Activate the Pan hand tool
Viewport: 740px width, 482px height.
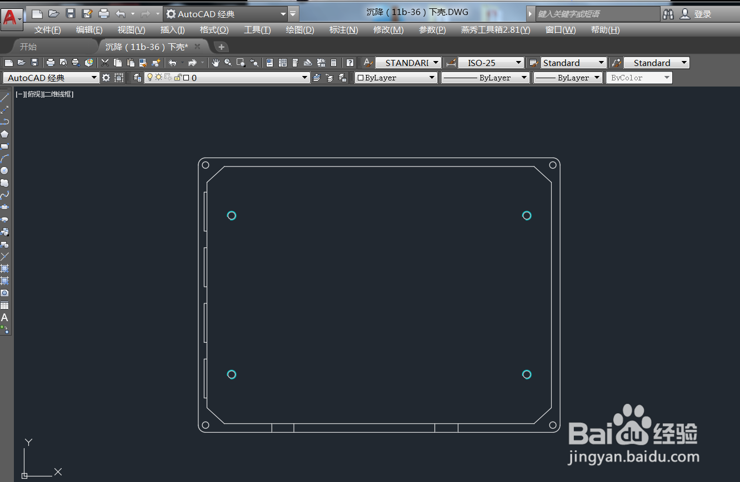click(216, 63)
